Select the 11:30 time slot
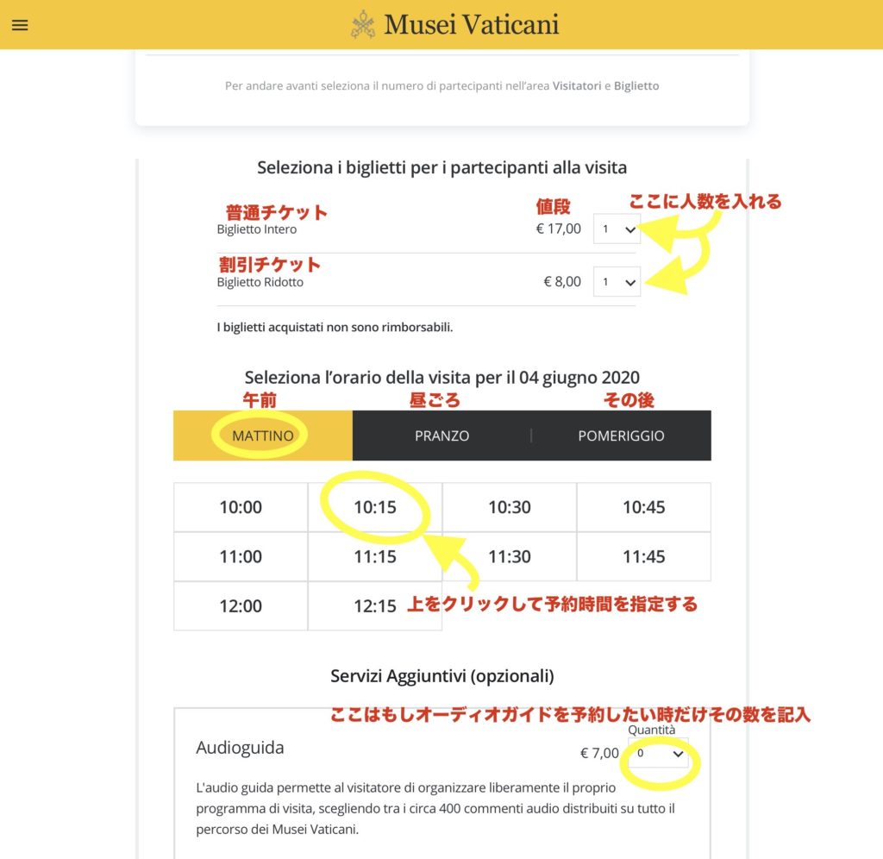 coord(510,556)
